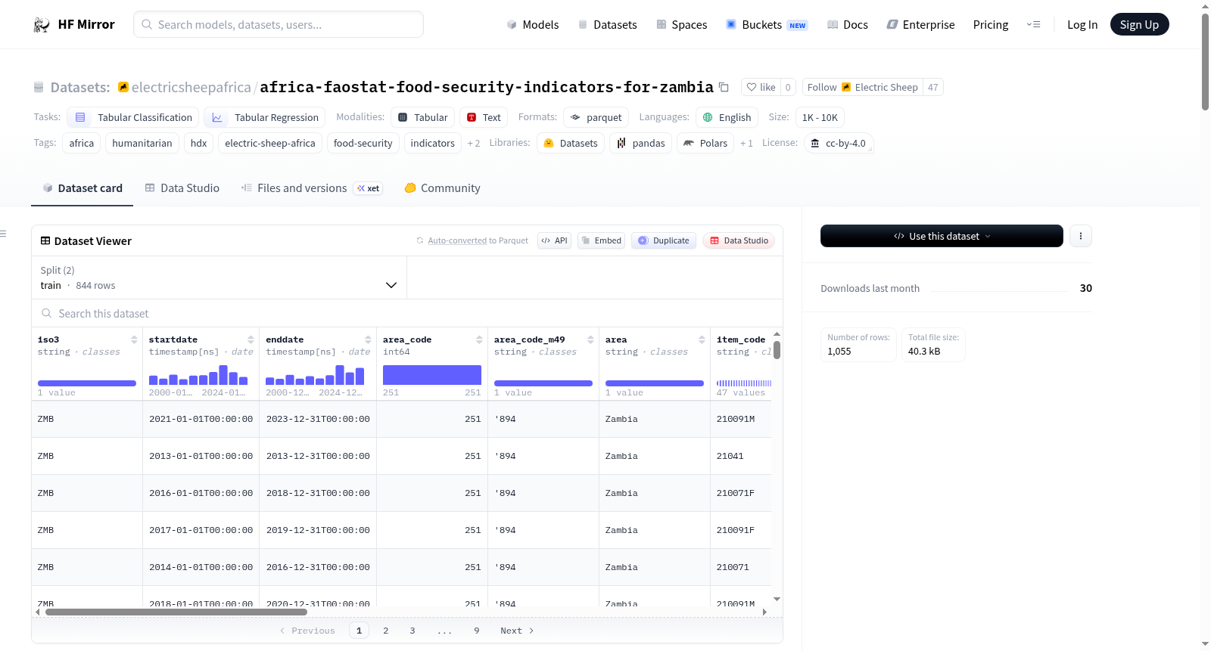Click the startdate histogram bars
Image resolution: width=1211 pixels, height=651 pixels.
(x=198, y=375)
